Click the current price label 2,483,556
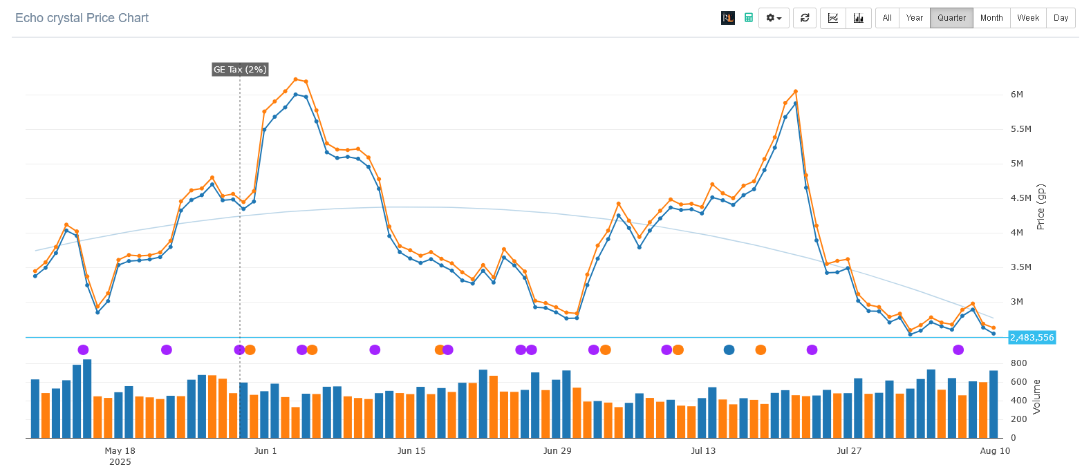The height and width of the screenshot is (469, 1082). (x=1032, y=338)
